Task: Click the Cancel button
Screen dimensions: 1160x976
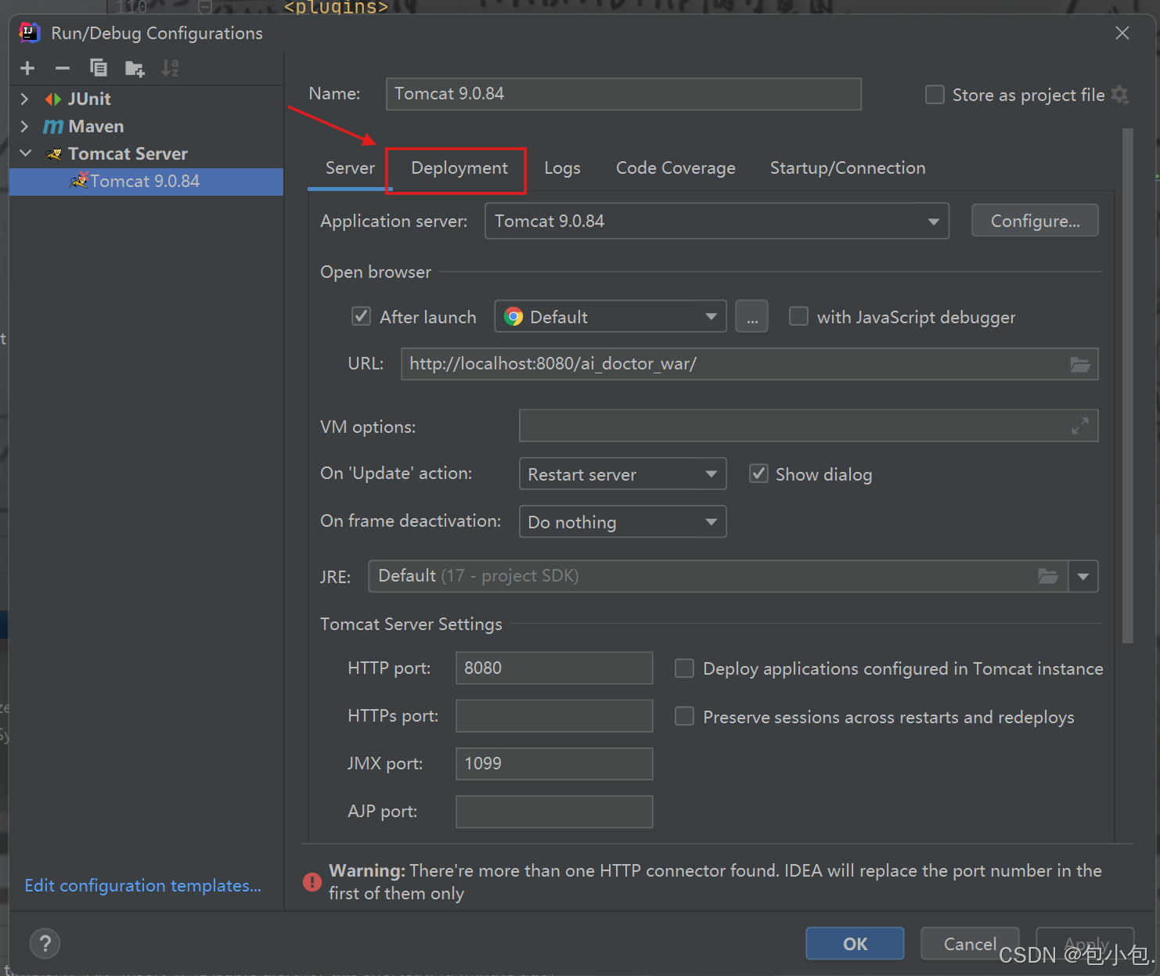Action: point(970,944)
